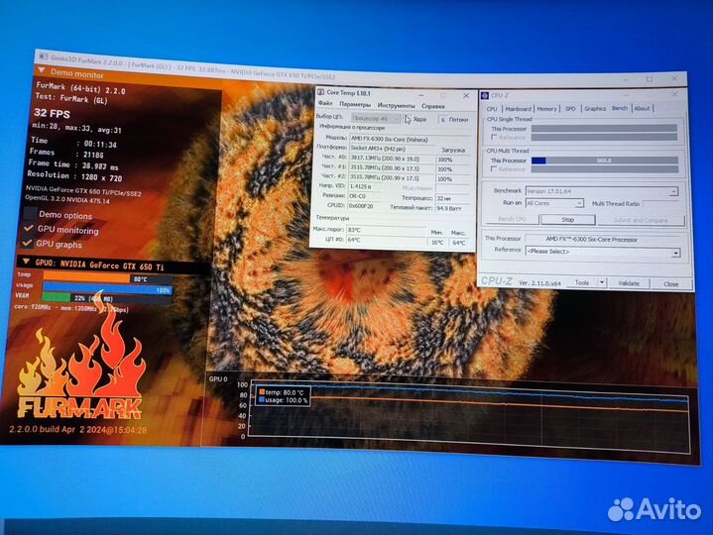Viewport: 713px width, 535px height.
Task: Click the orange temp legend marker in graph
Action: click(x=261, y=392)
